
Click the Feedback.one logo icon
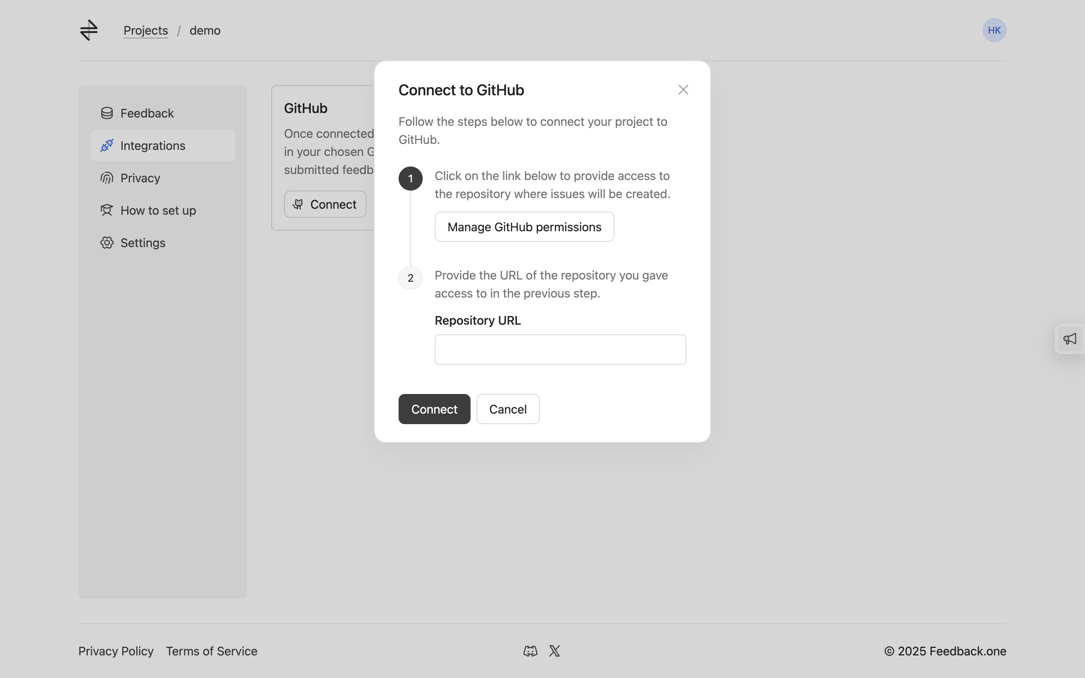coord(89,30)
